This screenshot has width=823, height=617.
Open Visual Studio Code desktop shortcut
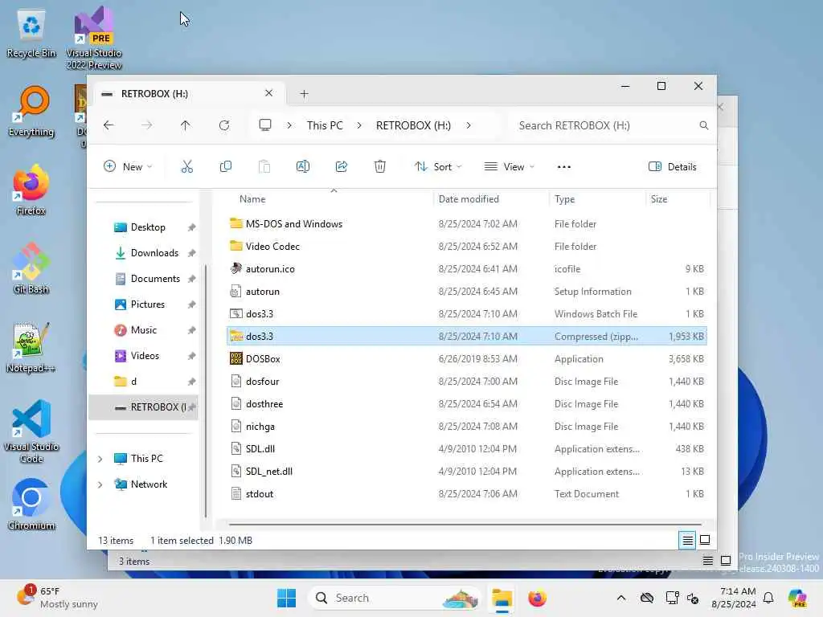tap(31, 431)
